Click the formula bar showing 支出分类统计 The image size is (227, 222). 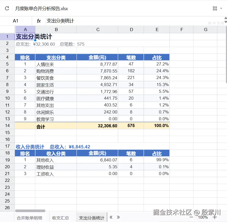click(135, 21)
